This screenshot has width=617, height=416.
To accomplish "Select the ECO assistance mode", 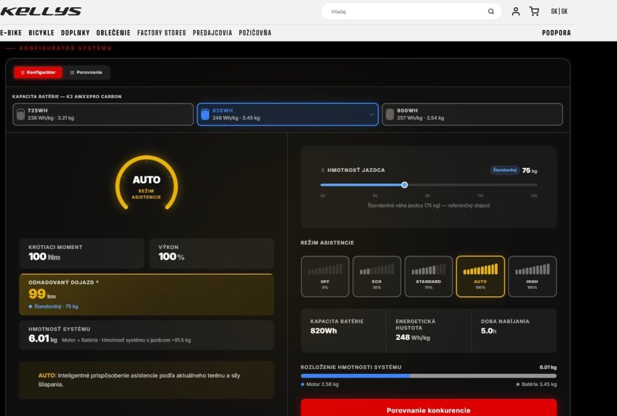I will (x=377, y=277).
